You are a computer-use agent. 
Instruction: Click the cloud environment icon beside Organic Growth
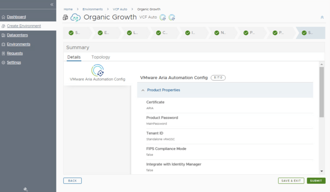click(75, 17)
